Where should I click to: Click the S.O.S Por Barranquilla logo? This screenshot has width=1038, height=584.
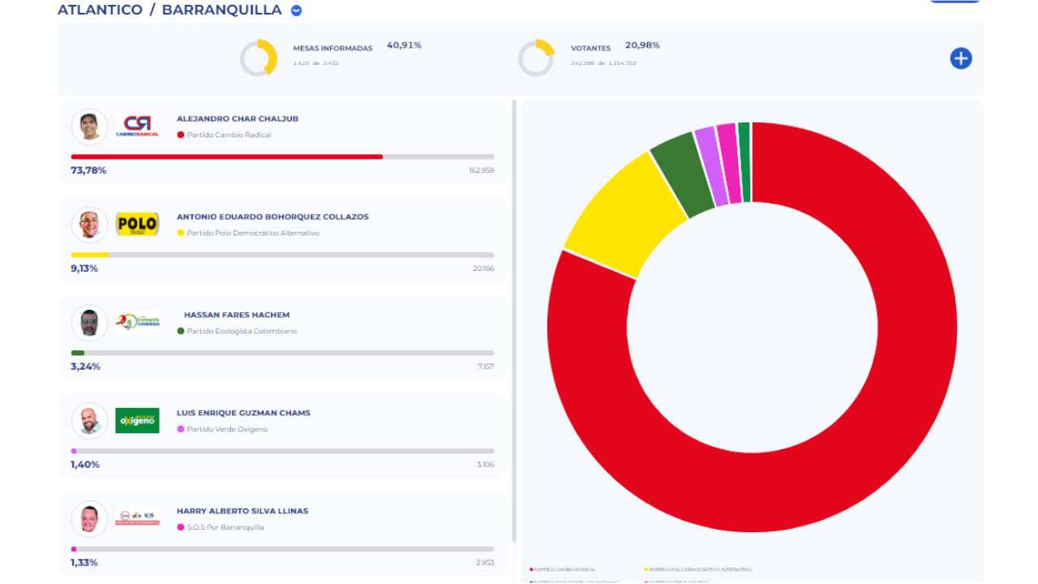tap(137, 518)
